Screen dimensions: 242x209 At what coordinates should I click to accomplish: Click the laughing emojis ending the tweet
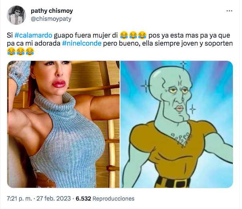pyautogui.click(x=20, y=52)
